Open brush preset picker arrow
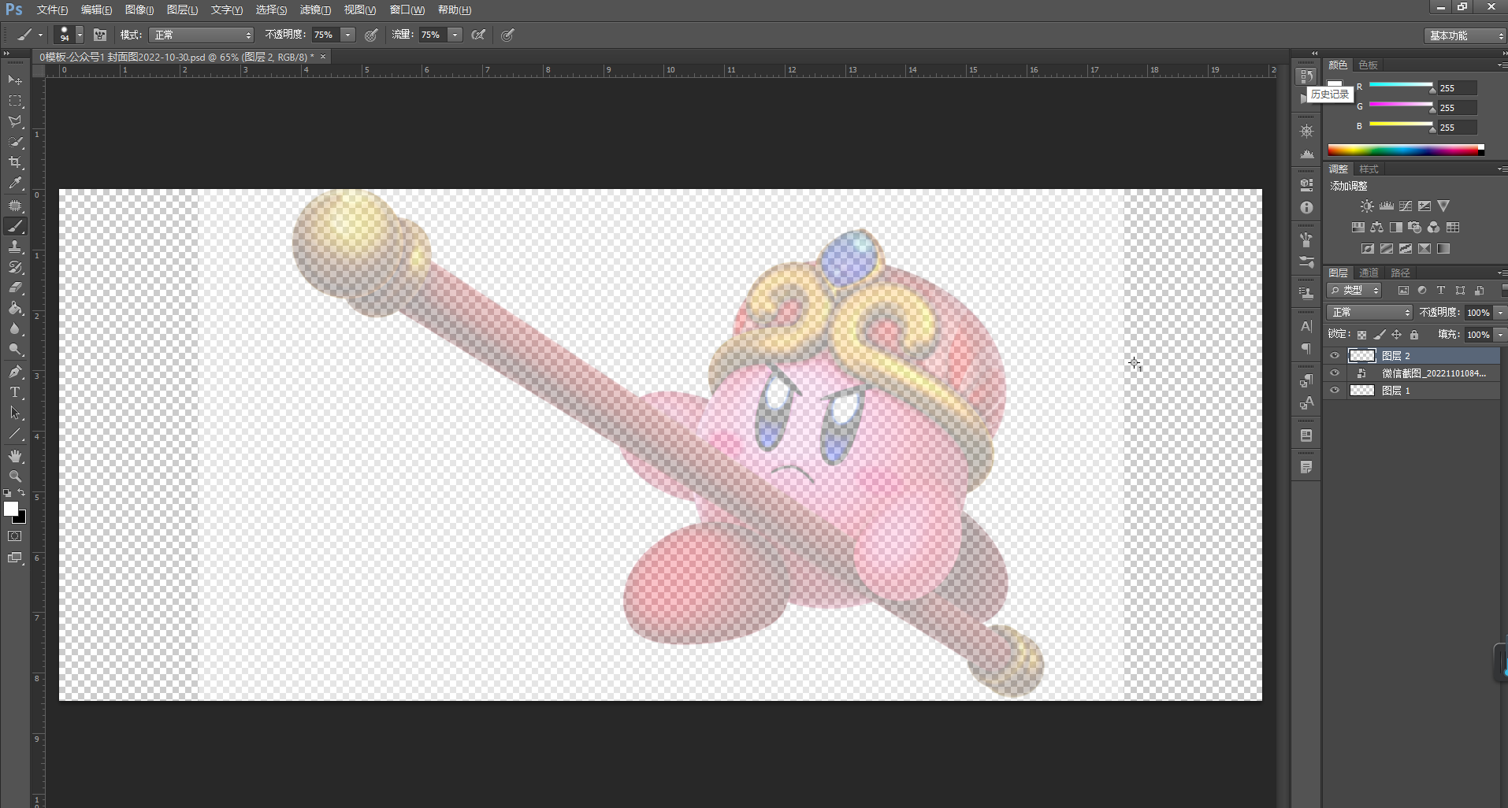 (80, 35)
